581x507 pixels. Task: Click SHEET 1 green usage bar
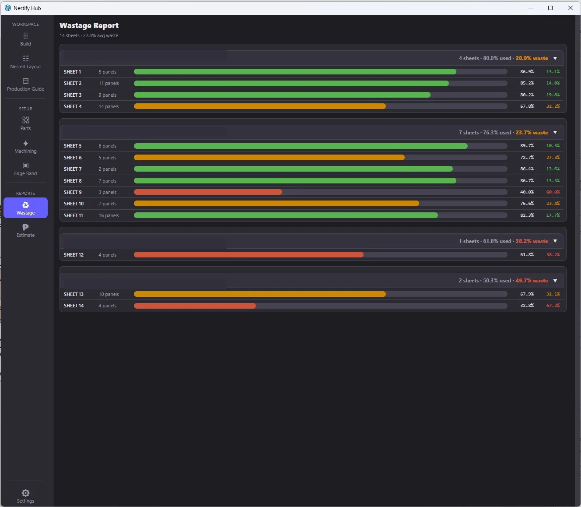point(295,72)
